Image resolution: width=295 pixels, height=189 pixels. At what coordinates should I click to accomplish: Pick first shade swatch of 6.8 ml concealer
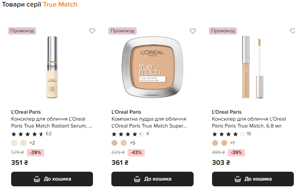tap(215, 143)
